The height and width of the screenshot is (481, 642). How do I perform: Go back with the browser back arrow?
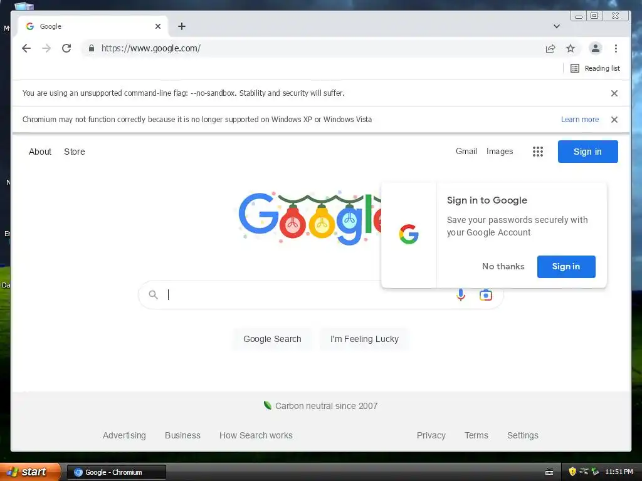(x=26, y=48)
